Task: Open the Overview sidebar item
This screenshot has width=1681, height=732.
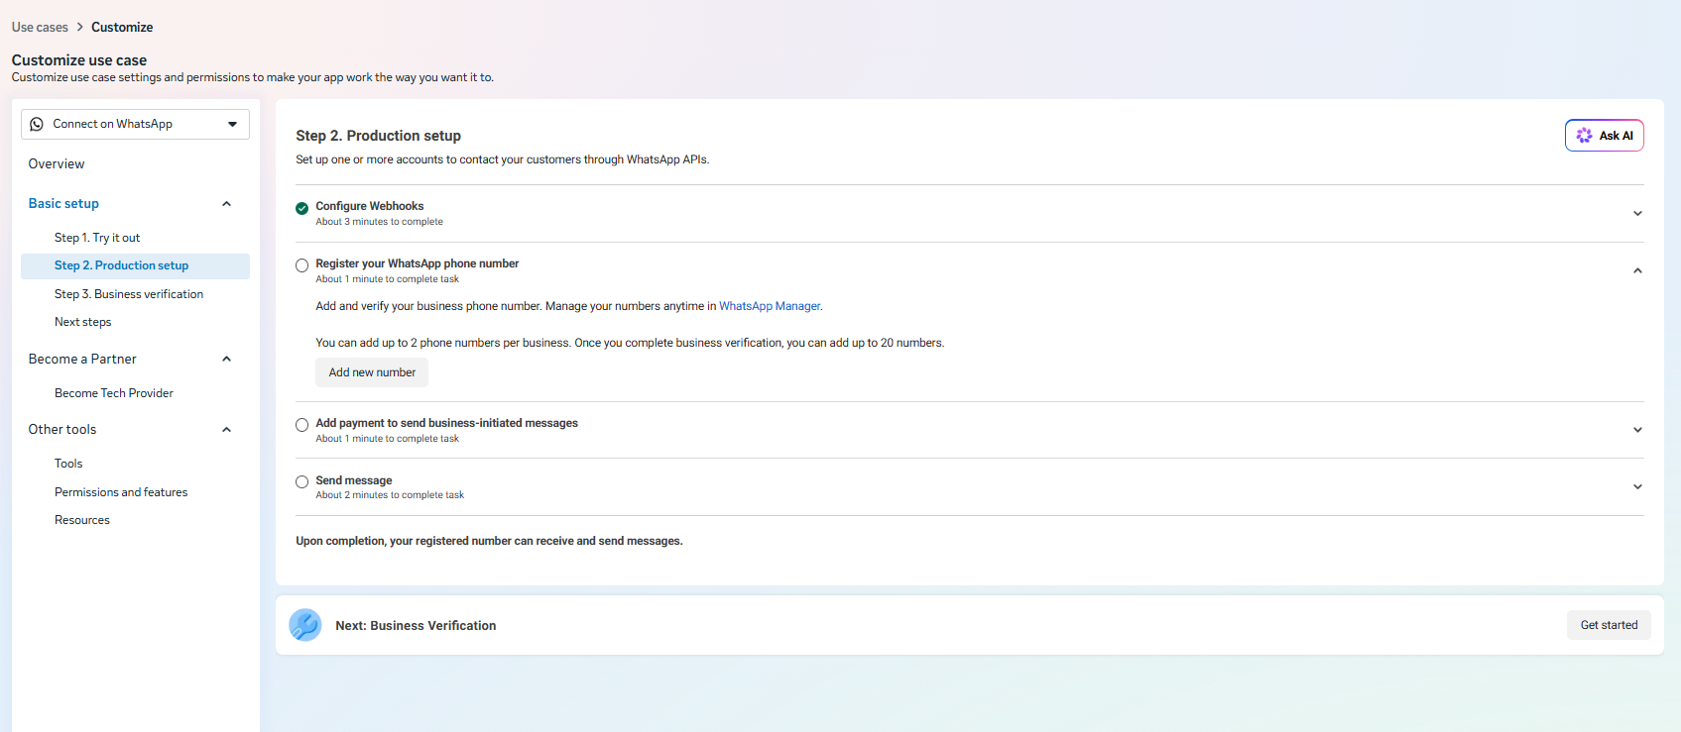Action: (57, 164)
